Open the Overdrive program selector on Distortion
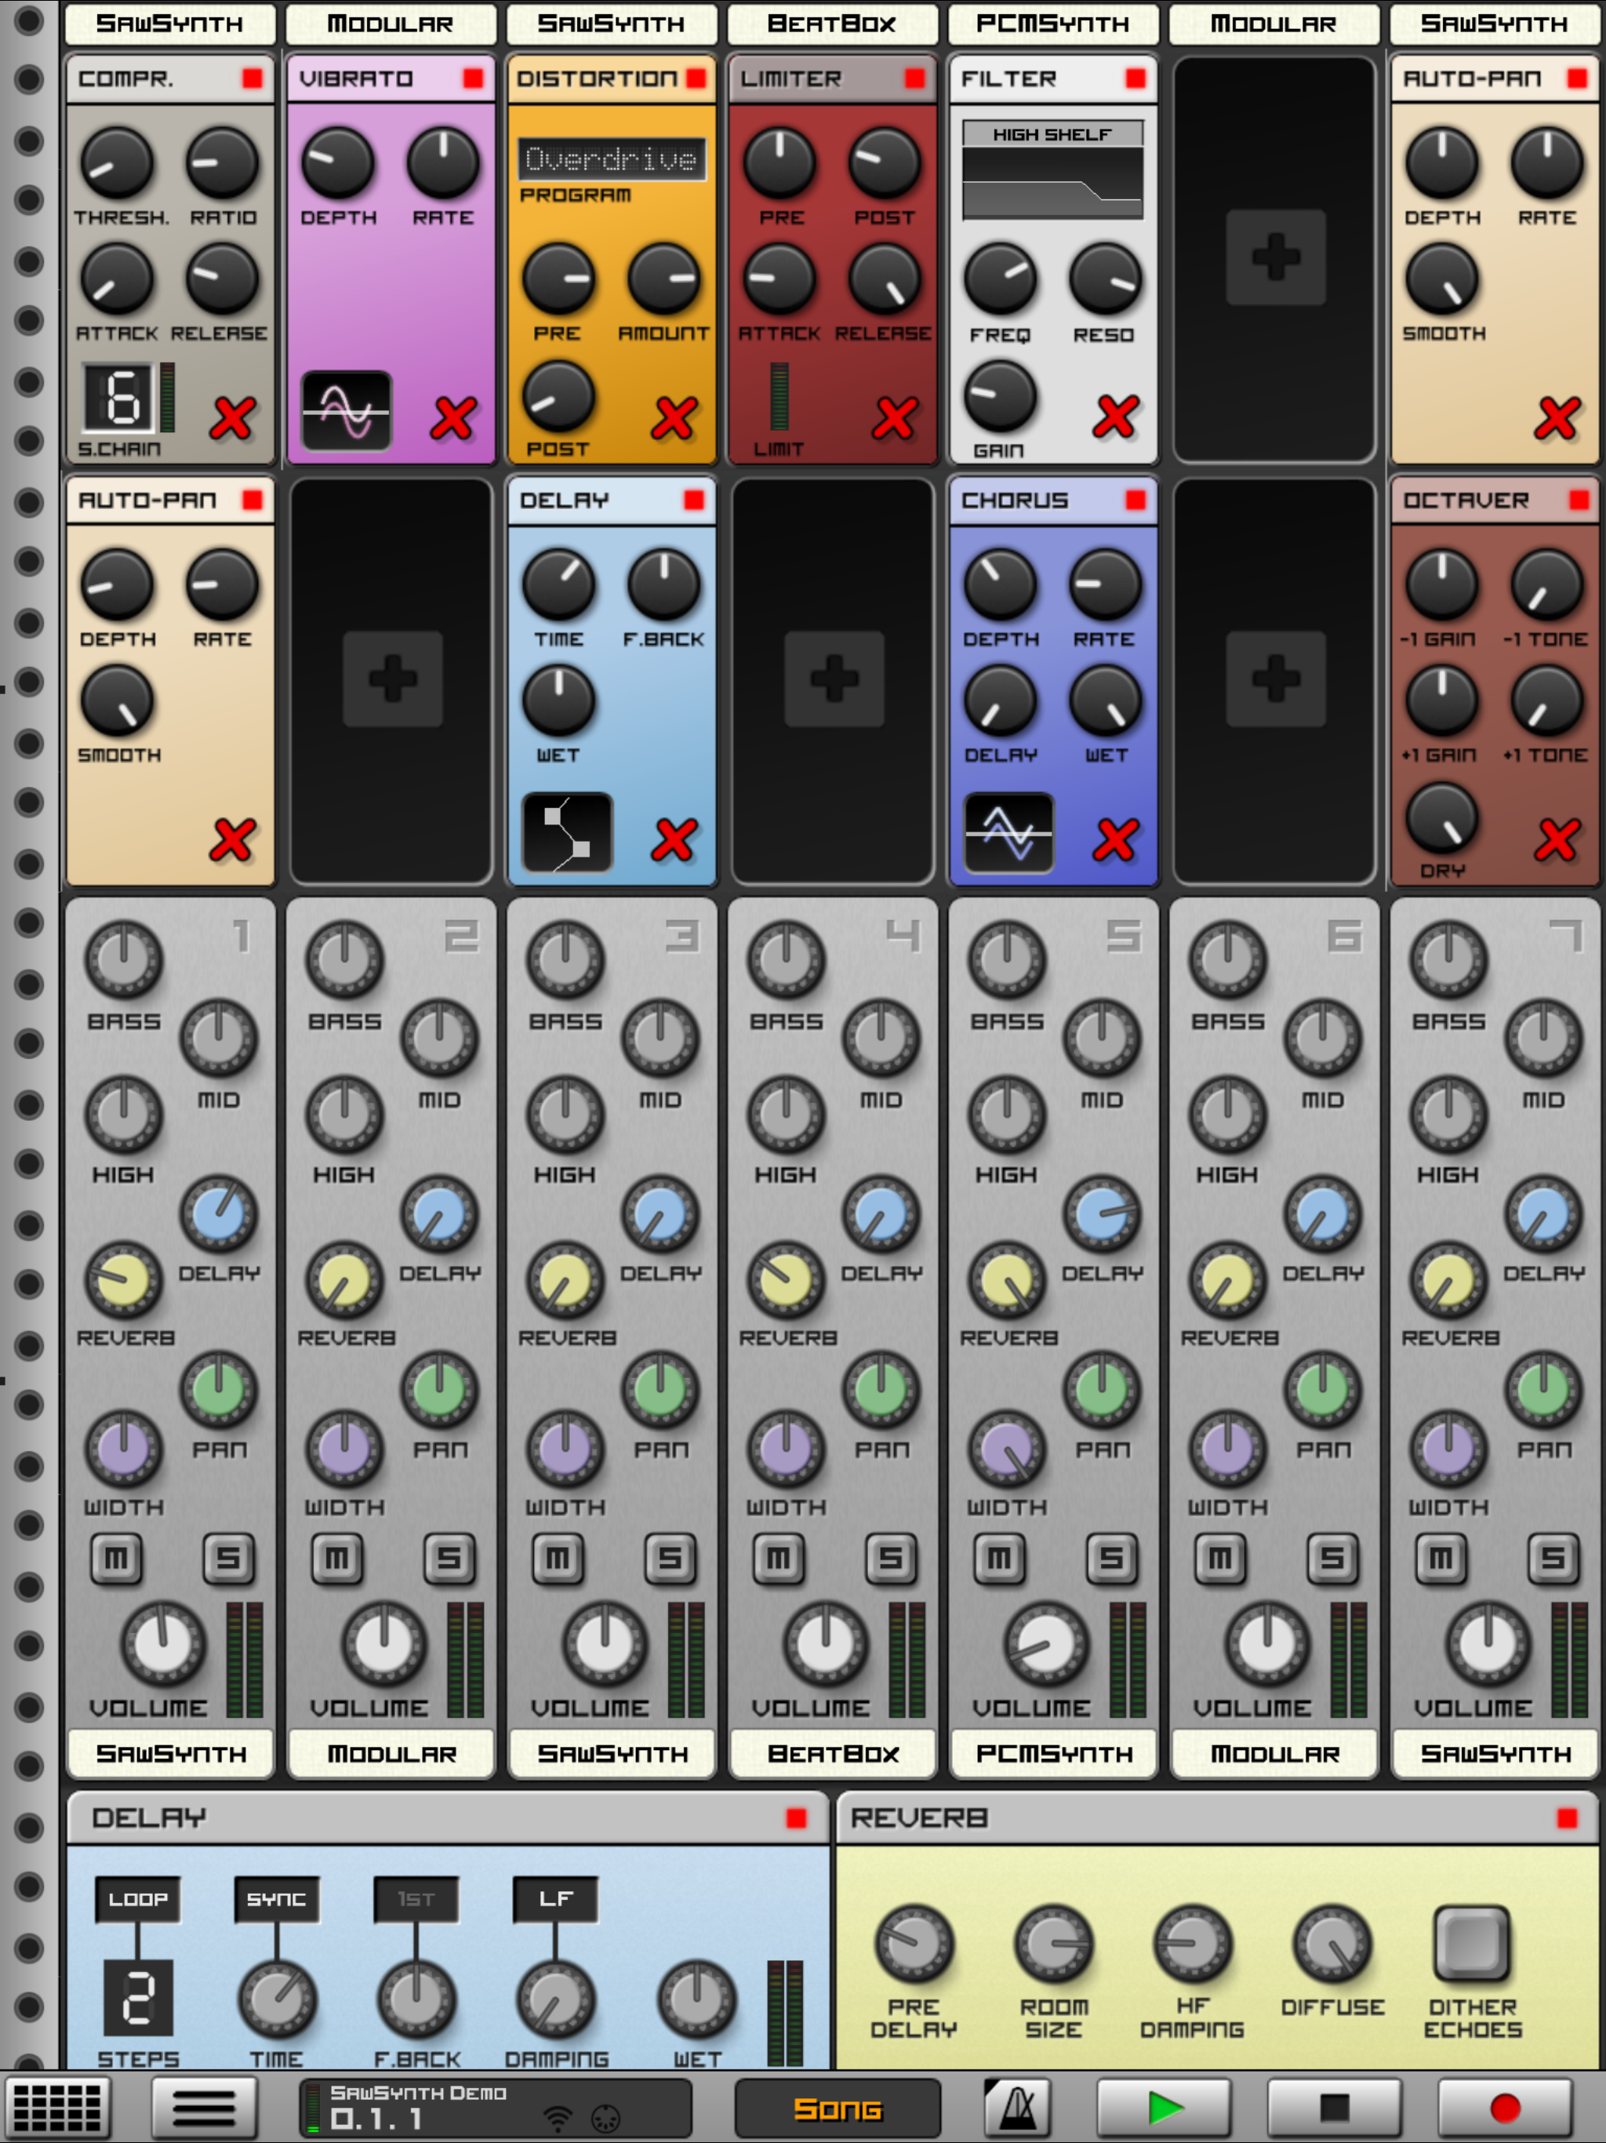1606x2143 pixels. coord(611,160)
